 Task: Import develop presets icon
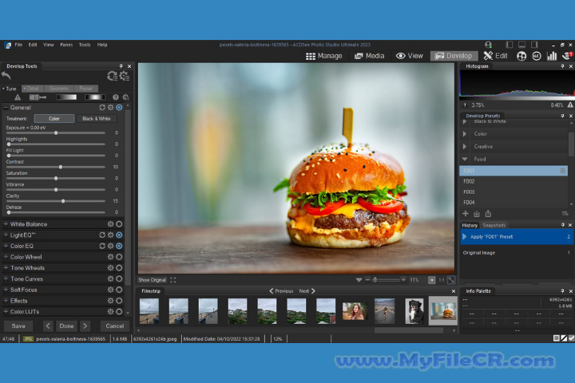(x=477, y=214)
